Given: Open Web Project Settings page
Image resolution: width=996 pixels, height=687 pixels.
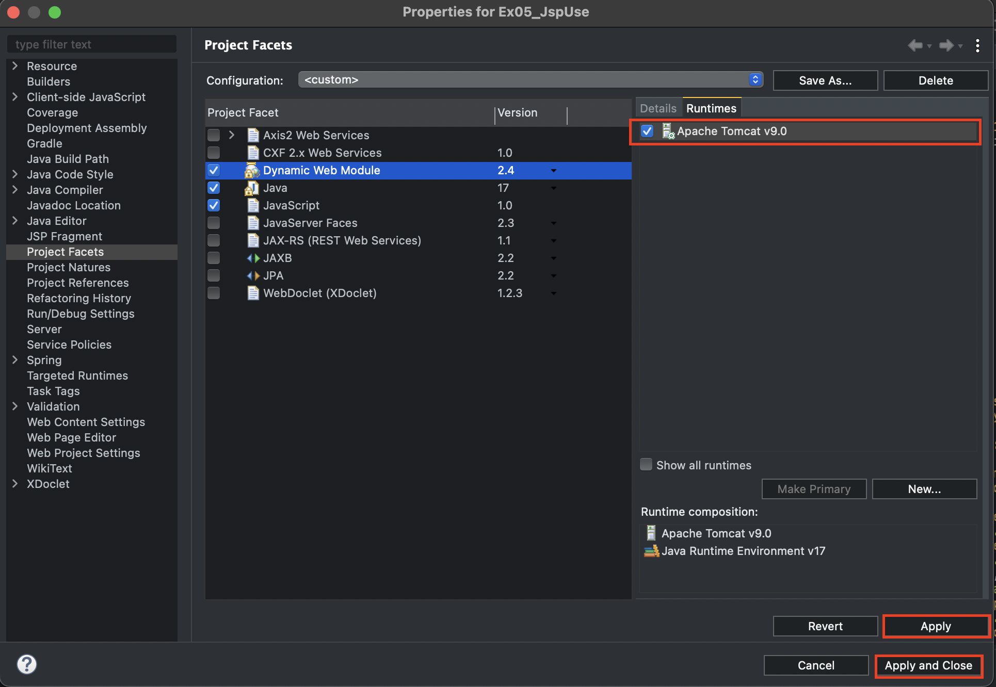Looking at the screenshot, I should [84, 453].
